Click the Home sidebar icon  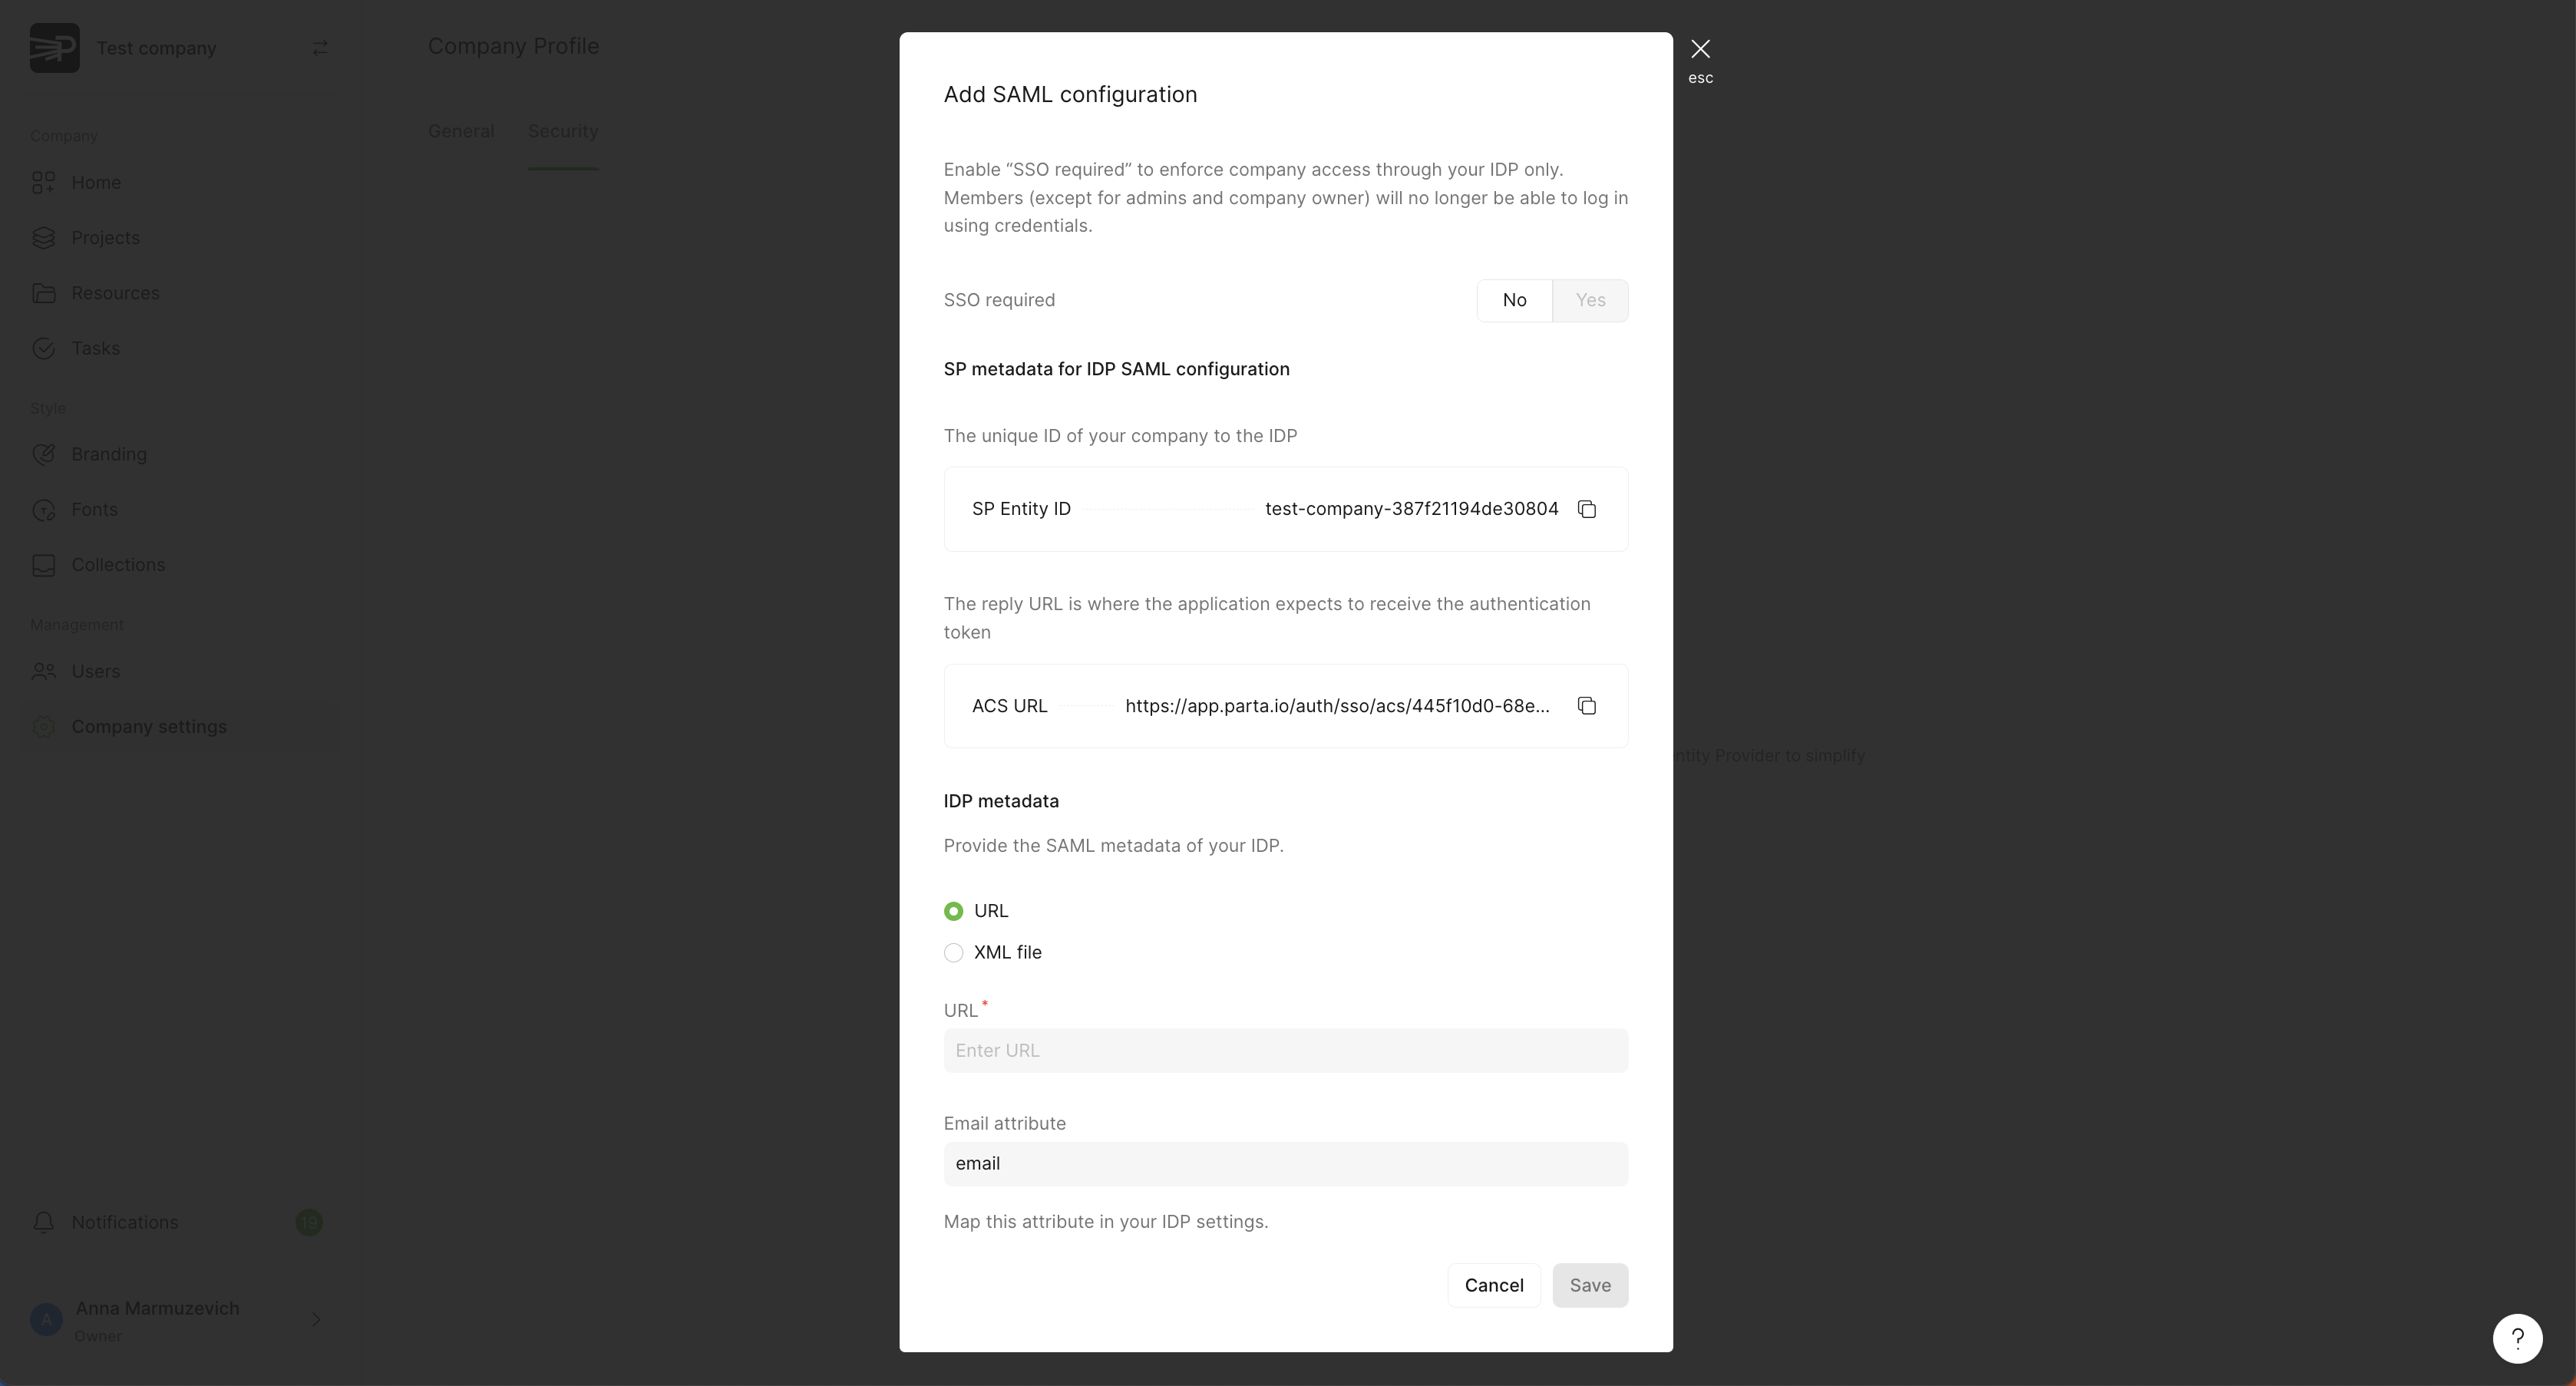(x=43, y=182)
